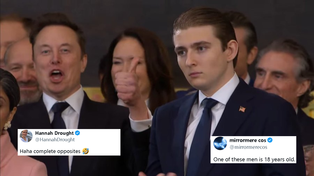
Task: Click the verified badge beside Hannah Drought
Action: [x=77, y=133]
